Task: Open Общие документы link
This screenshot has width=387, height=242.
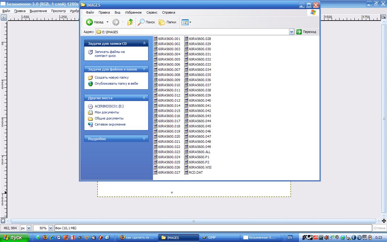Action: click(109, 118)
